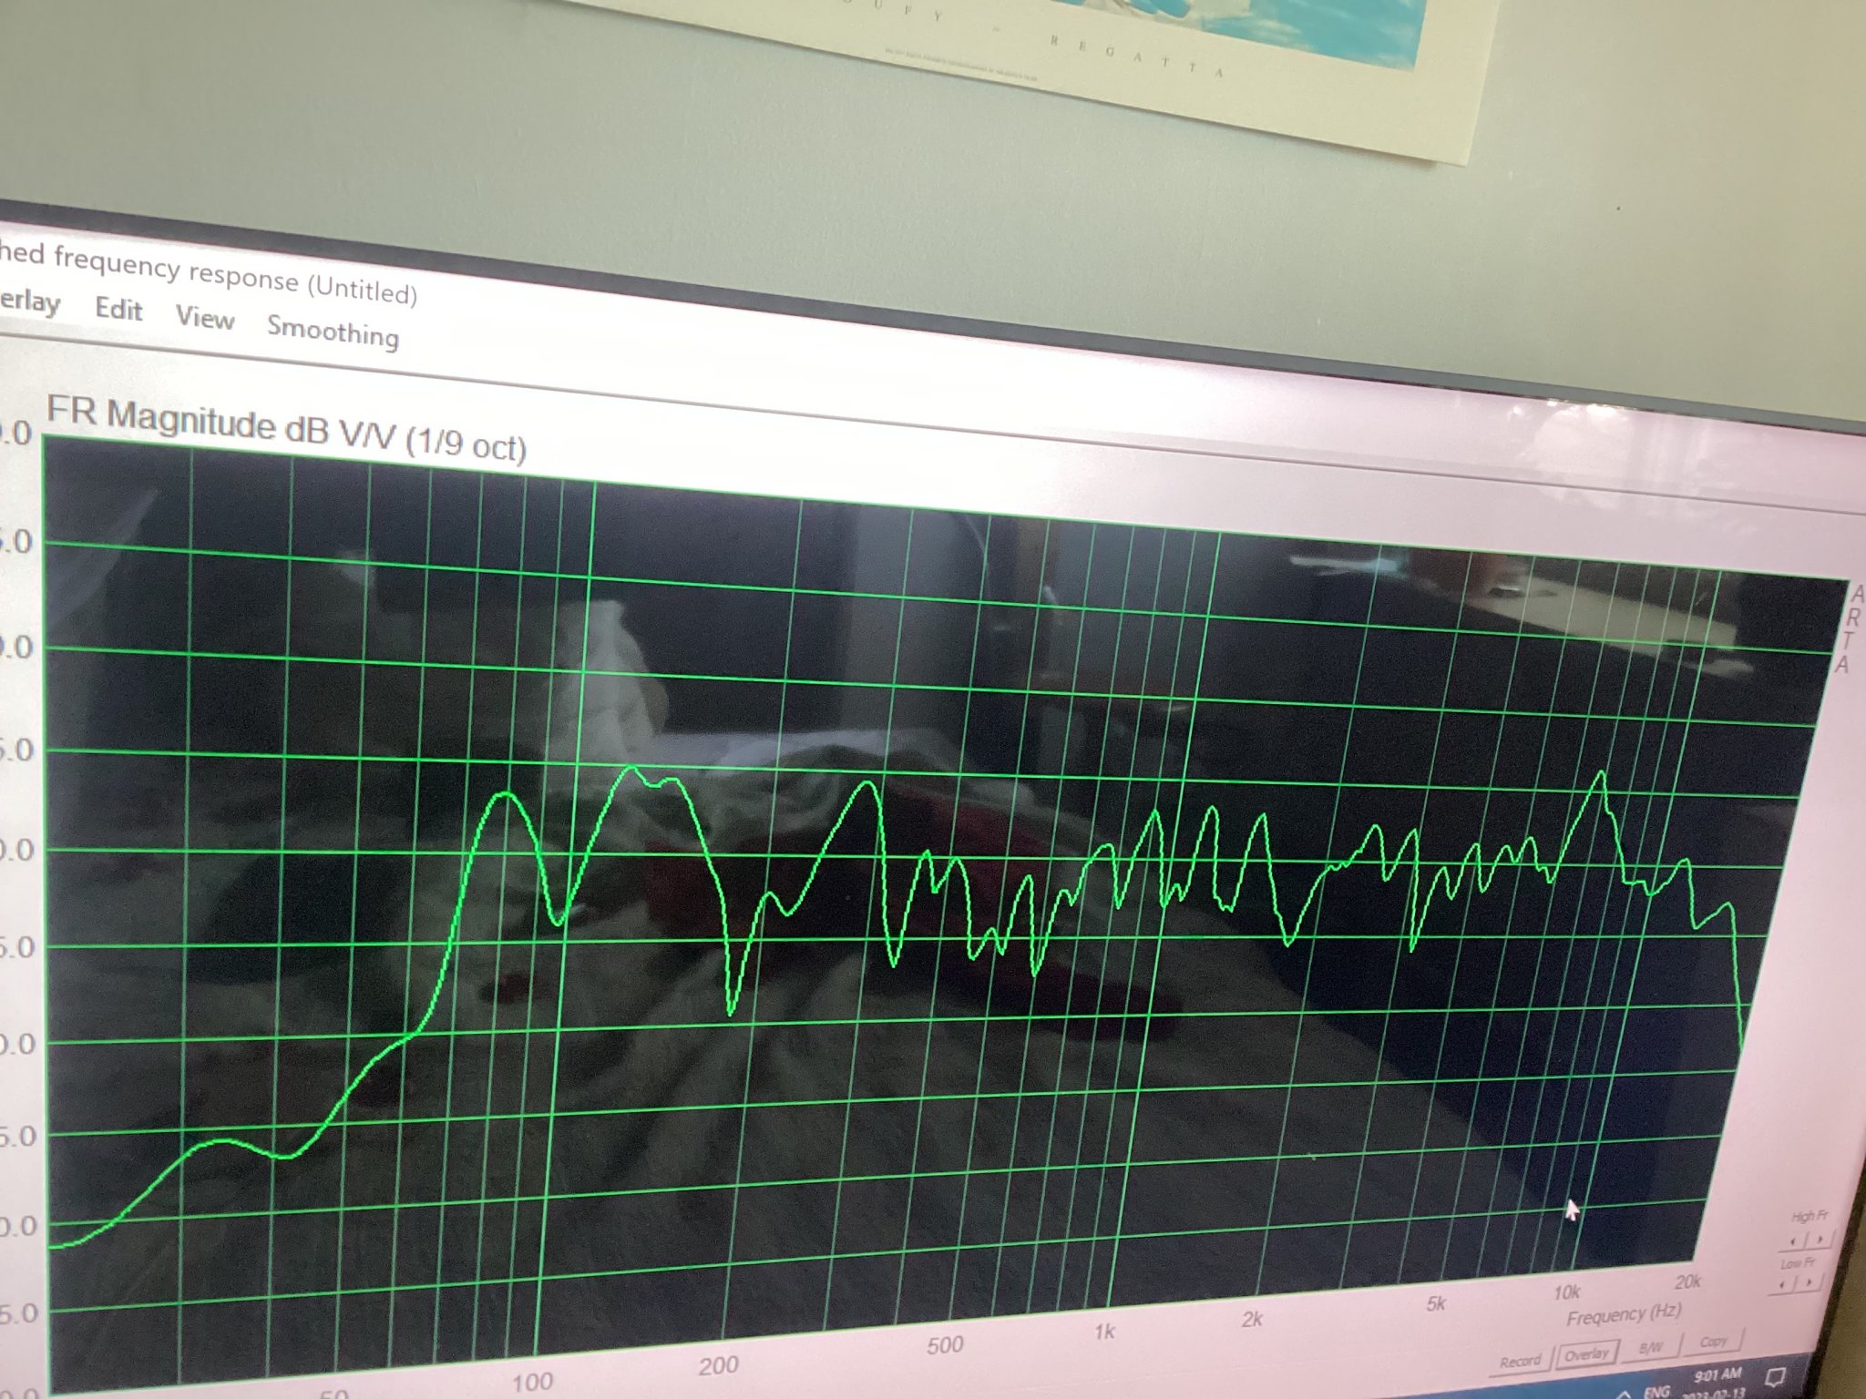Screen dimensions: 1866x1399
Task: Click the 500 frequency axis label
Action: pyautogui.click(x=945, y=1345)
